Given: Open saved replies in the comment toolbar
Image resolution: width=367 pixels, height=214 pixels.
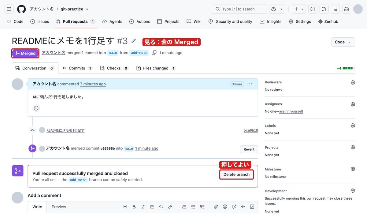Looking at the screenshot, I should point(243,207).
